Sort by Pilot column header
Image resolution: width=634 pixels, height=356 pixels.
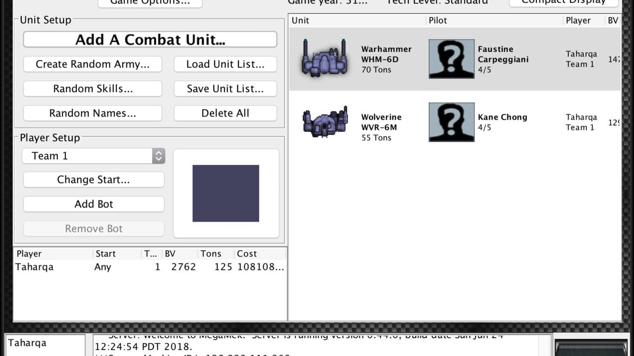coord(494,20)
